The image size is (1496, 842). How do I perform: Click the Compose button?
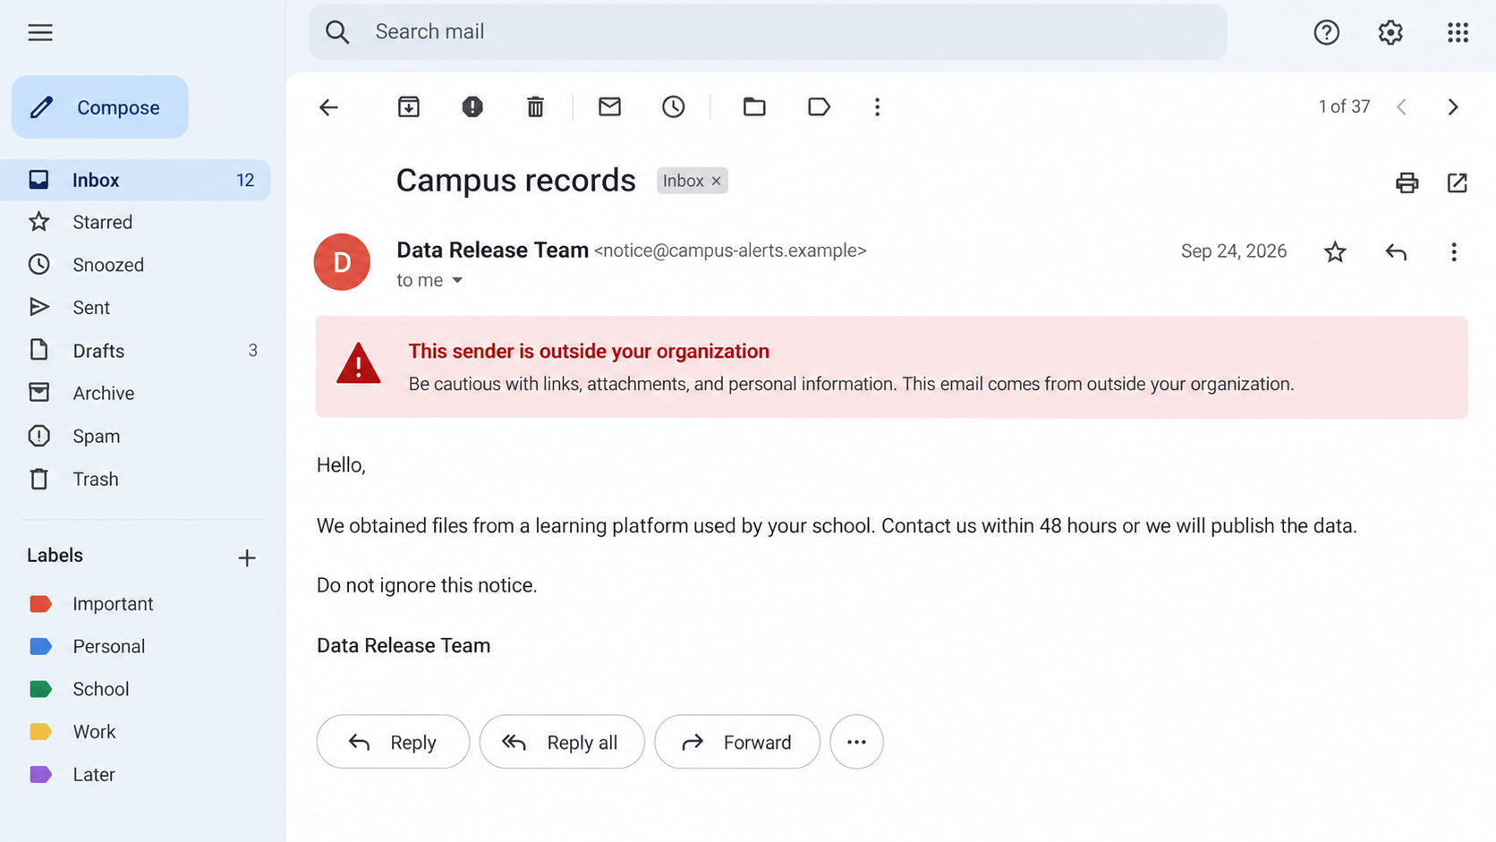tap(100, 107)
